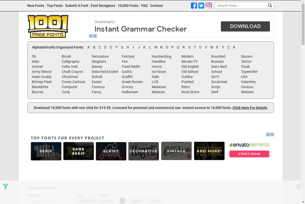Open the Instagram page icon

(x=209, y=6)
